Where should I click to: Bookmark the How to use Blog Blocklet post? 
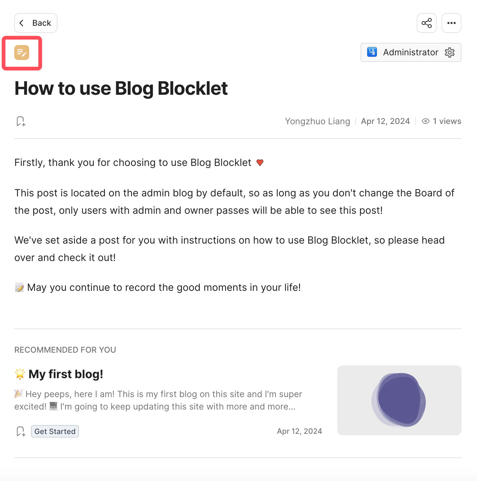pyautogui.click(x=21, y=121)
